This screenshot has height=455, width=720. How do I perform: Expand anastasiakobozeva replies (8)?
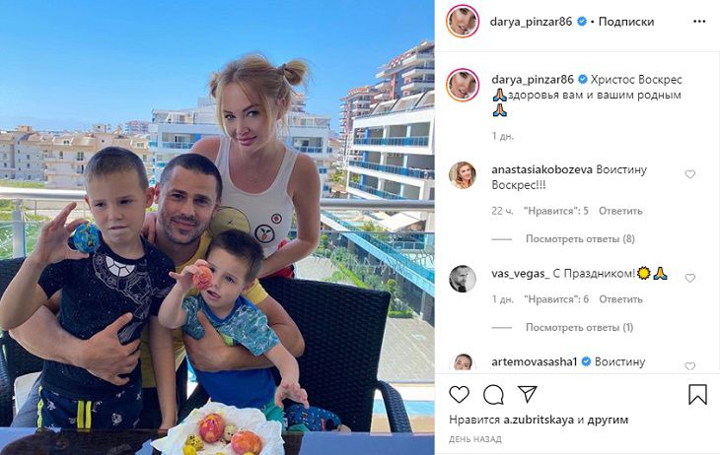pyautogui.click(x=580, y=239)
